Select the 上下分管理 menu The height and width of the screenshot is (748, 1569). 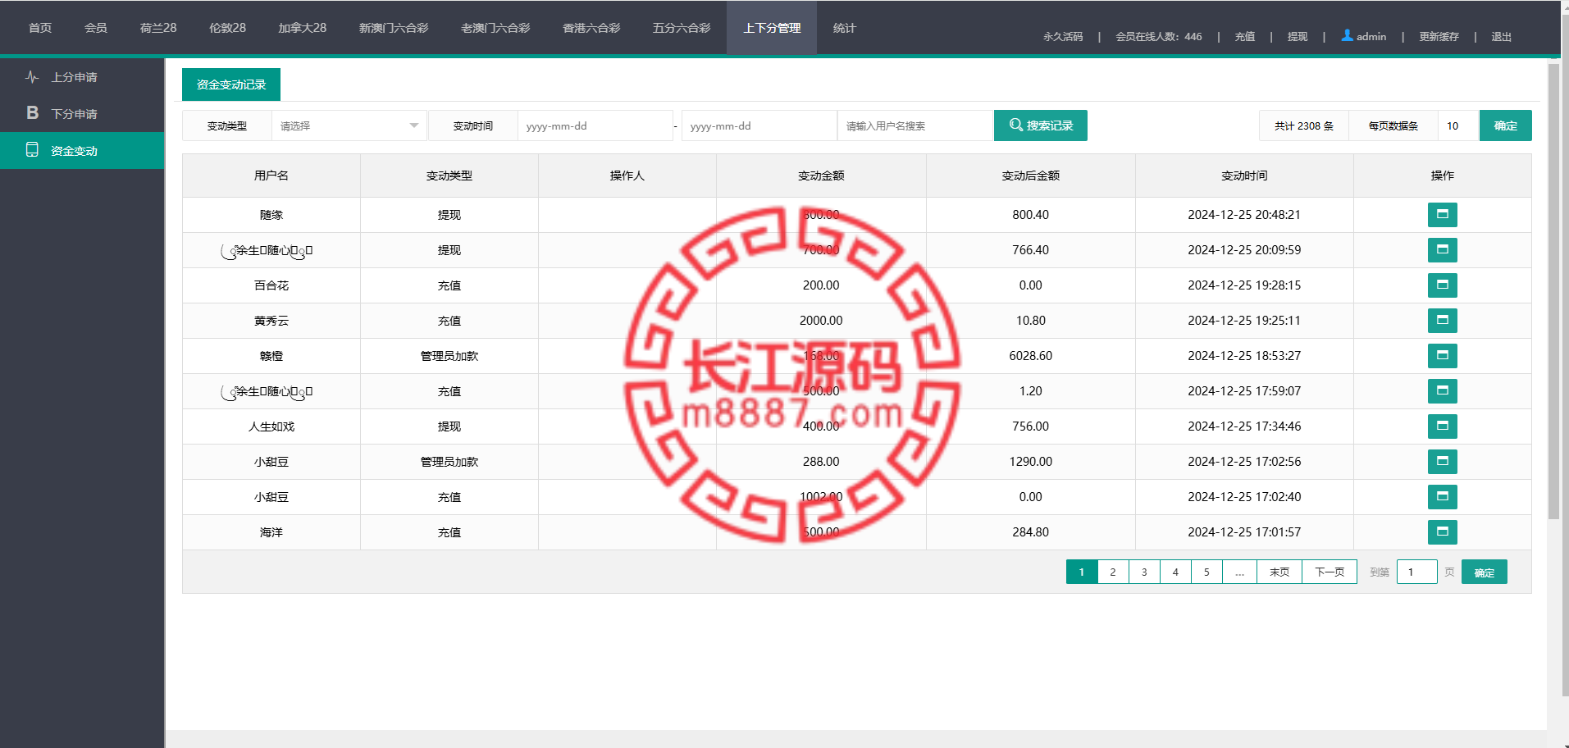(x=772, y=28)
